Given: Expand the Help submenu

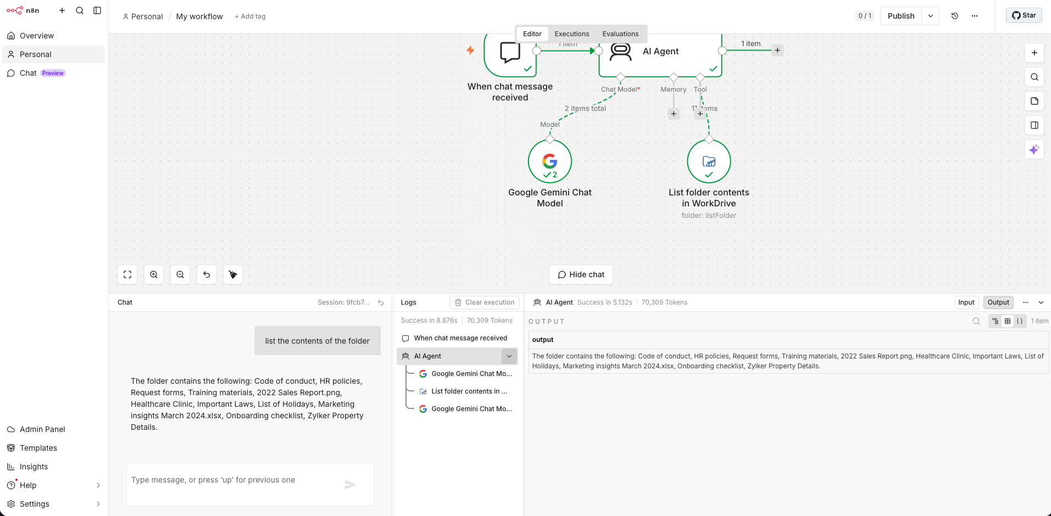Looking at the screenshot, I should pos(98,485).
